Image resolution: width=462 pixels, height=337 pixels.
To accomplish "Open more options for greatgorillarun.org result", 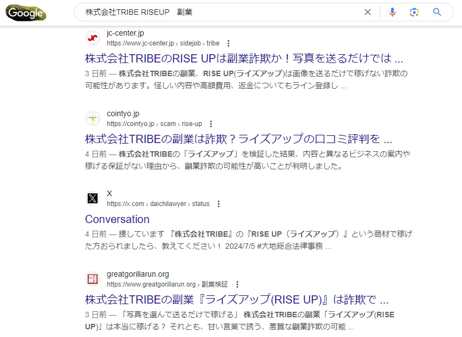I will point(237,284).
